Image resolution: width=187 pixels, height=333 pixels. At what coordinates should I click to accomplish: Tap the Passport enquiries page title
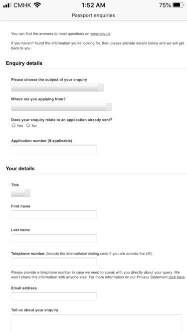point(93,15)
